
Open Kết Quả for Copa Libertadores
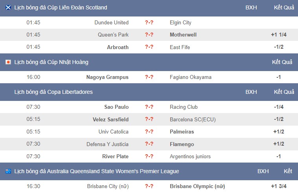click(284, 92)
